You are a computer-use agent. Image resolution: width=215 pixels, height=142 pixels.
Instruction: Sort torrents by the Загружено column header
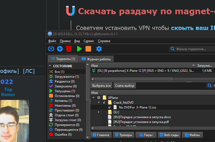pos(204,66)
